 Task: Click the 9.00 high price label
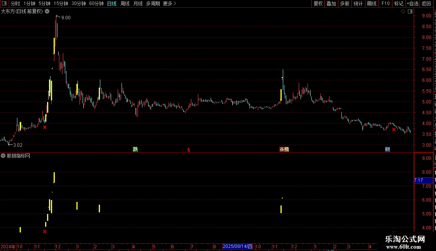tap(66, 18)
